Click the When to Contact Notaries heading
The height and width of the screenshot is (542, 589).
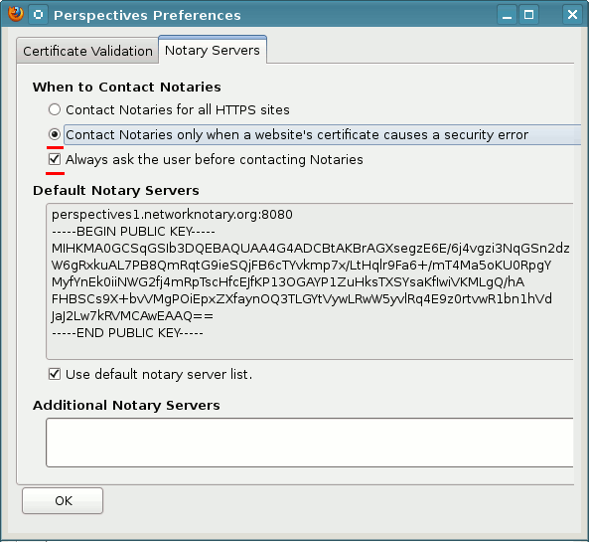click(126, 87)
